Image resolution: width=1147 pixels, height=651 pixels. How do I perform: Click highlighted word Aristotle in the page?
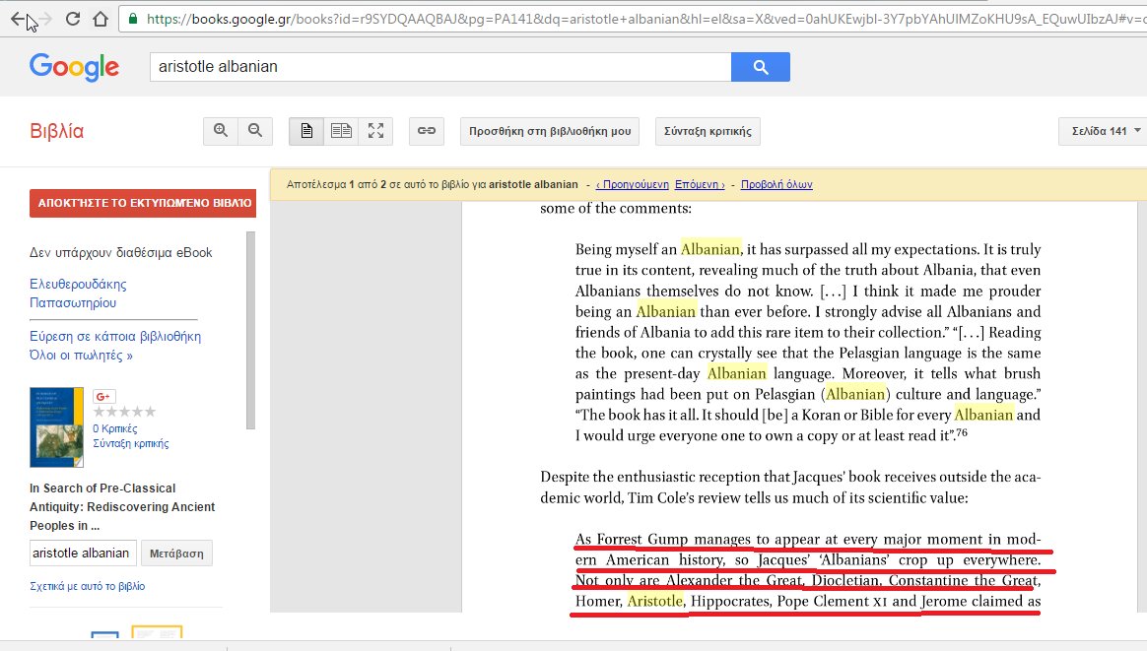pyautogui.click(x=654, y=601)
